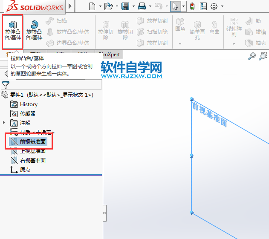The image size is (269, 239).
Task: Select the Right Plane (右视基准面)
Action: (x=28, y=160)
